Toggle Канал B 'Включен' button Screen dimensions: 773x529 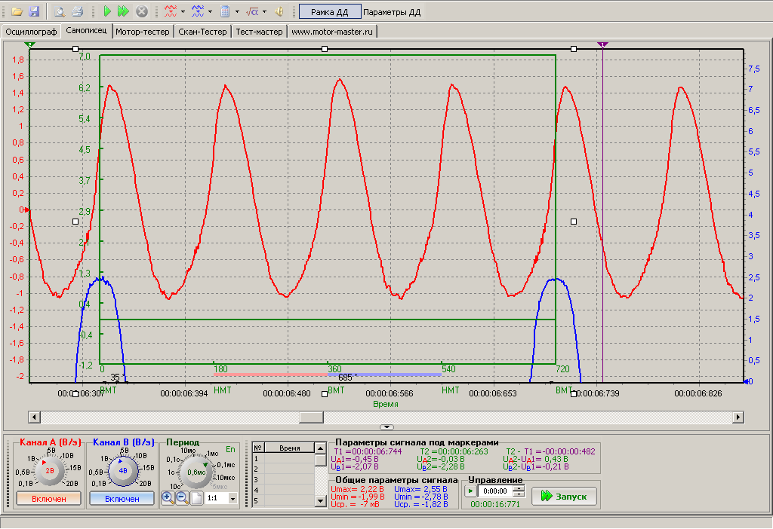(x=122, y=498)
